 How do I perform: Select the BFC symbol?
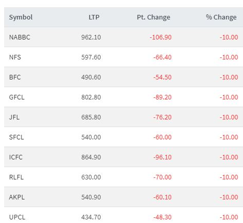pos(15,77)
